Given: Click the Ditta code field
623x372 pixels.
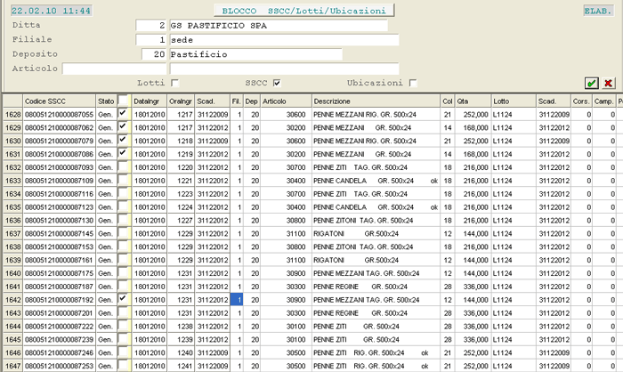Looking at the screenshot, I should (150, 26).
